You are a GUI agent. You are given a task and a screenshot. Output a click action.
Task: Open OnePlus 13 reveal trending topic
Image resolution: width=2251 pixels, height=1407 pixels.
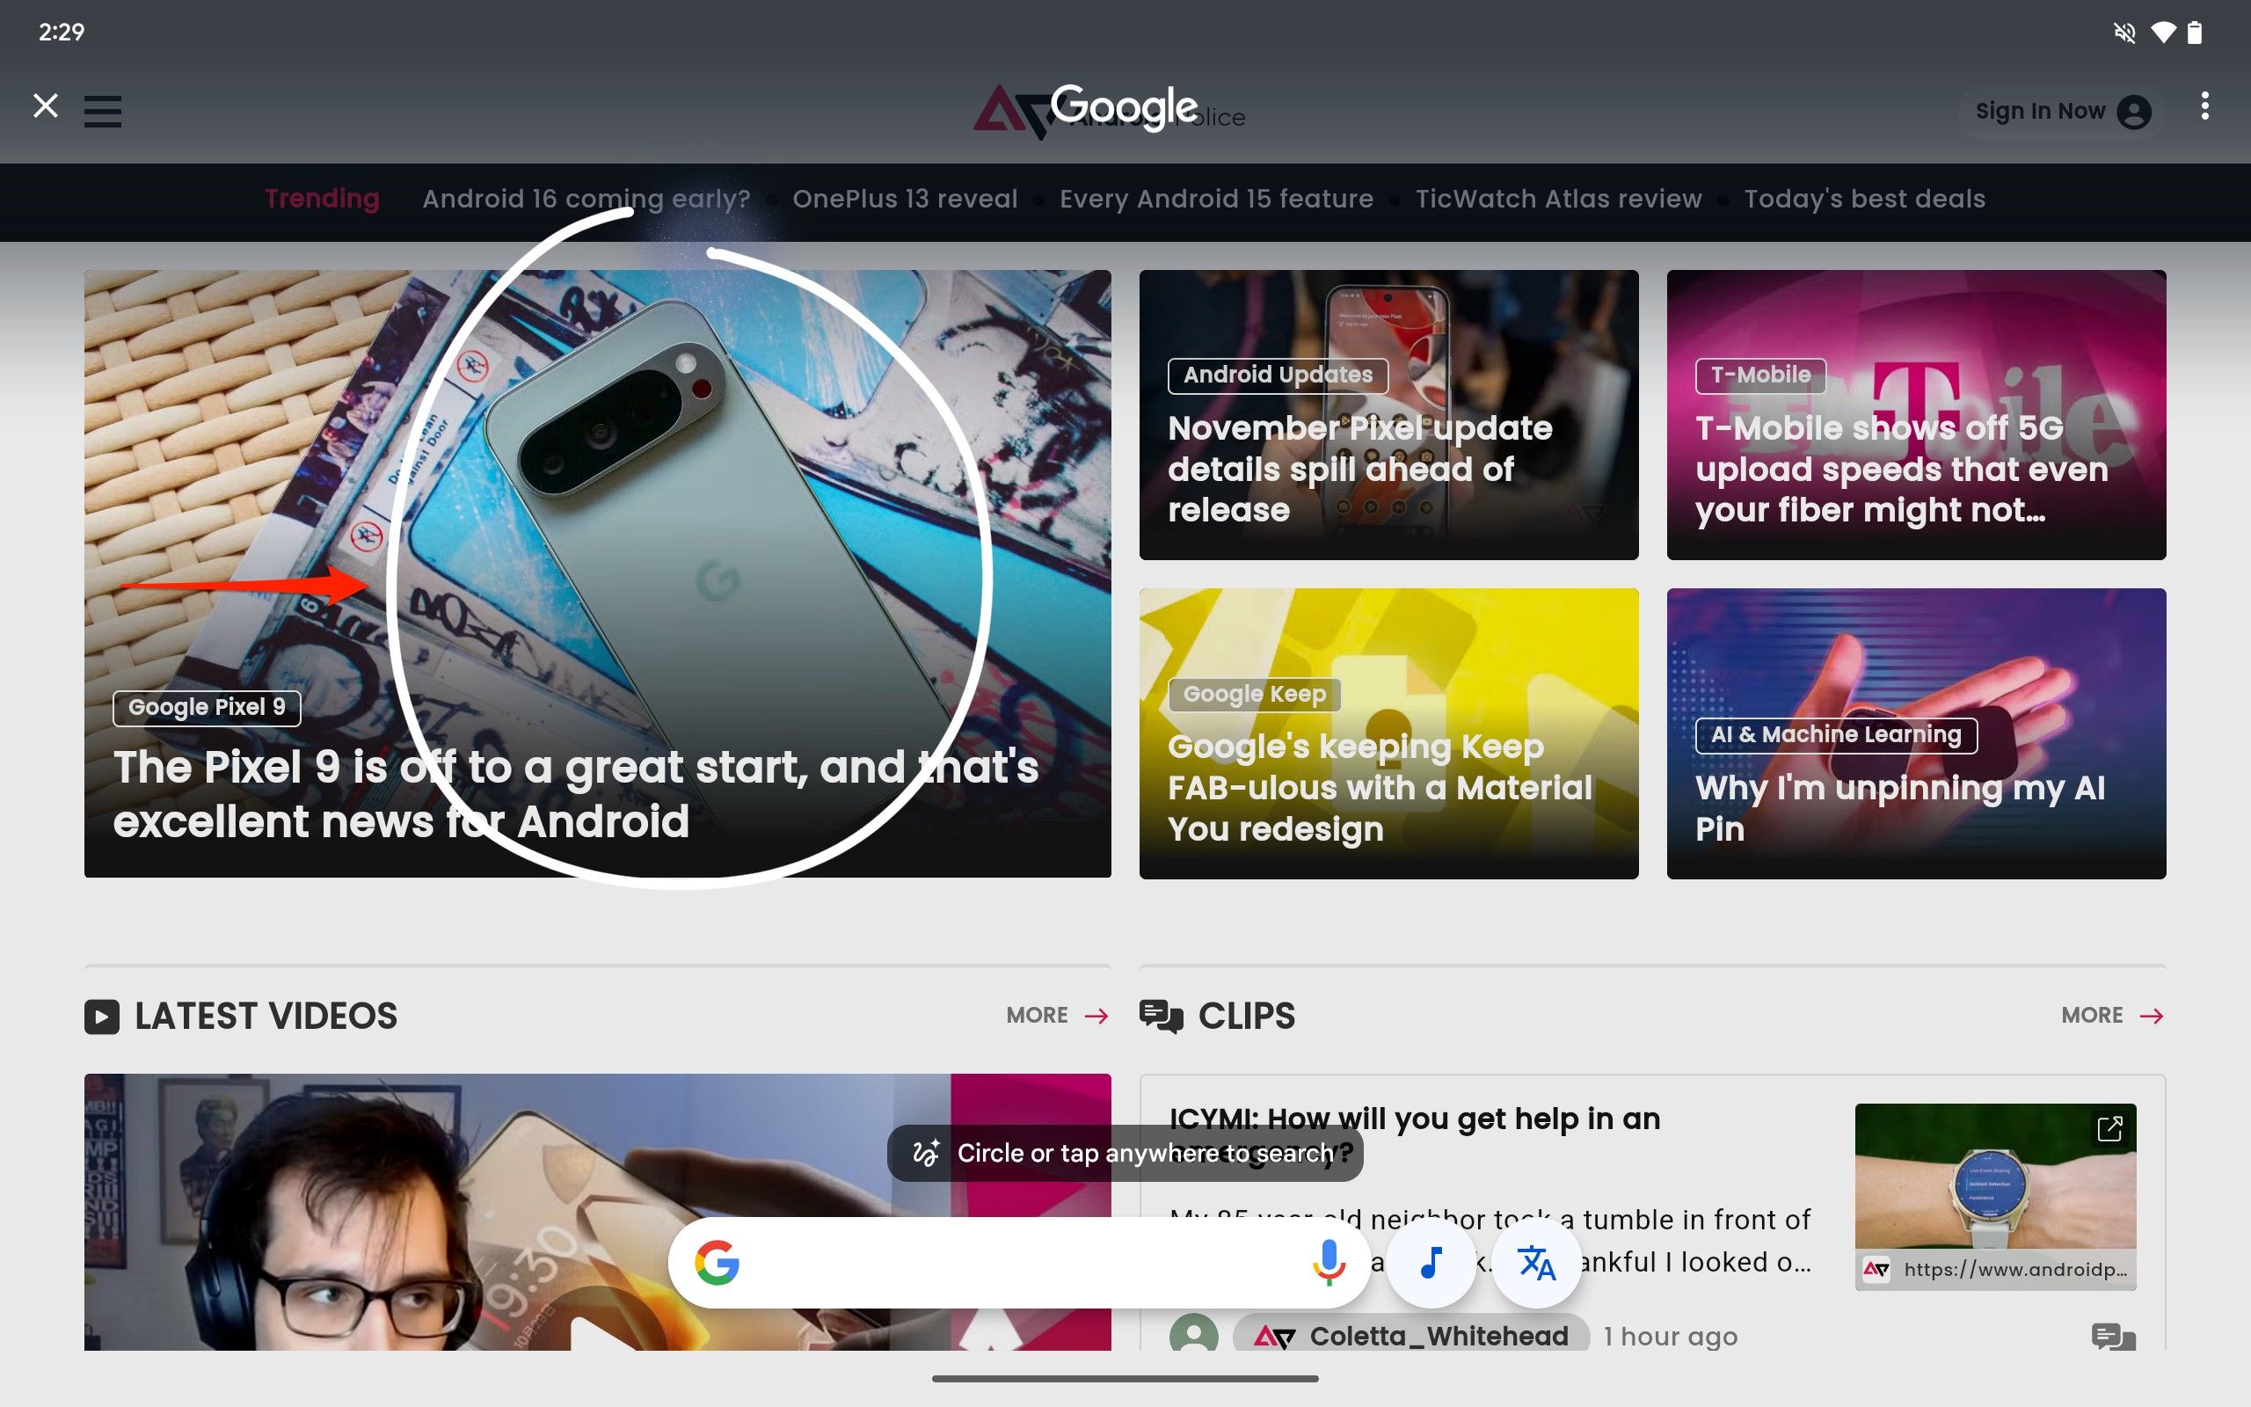click(x=904, y=198)
